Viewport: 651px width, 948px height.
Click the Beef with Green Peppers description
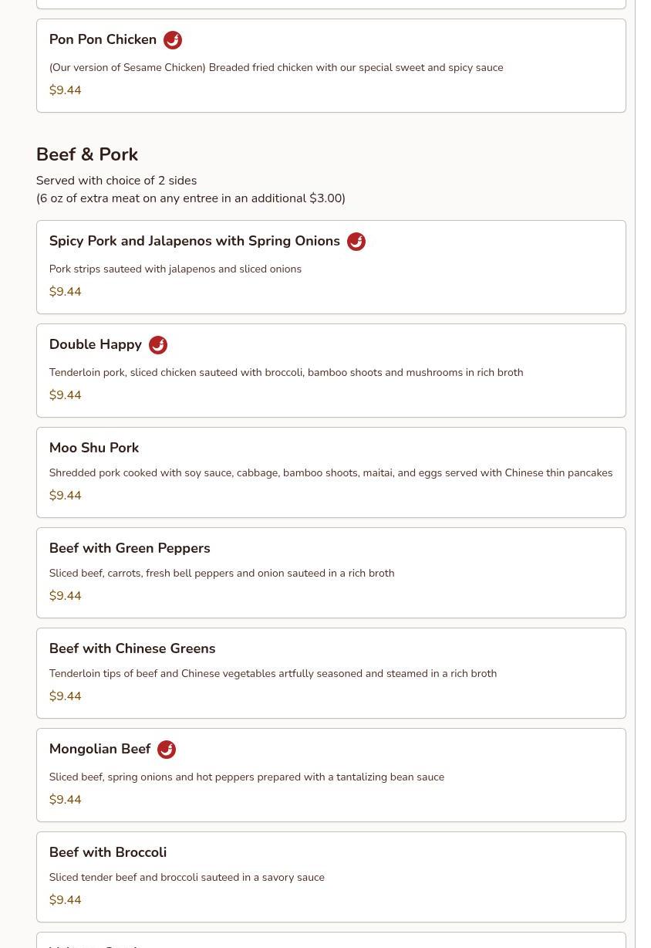click(221, 573)
